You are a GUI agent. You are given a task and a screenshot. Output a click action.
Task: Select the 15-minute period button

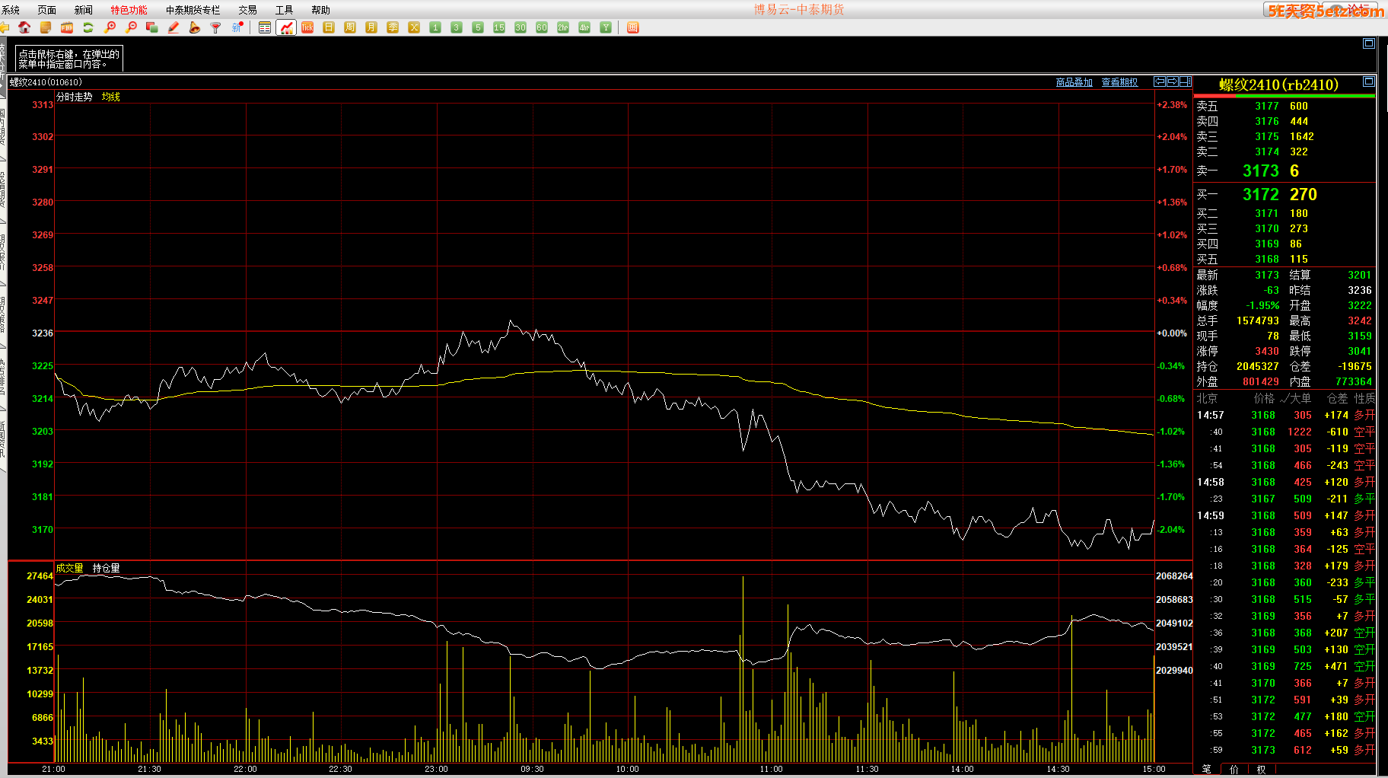pos(499,27)
